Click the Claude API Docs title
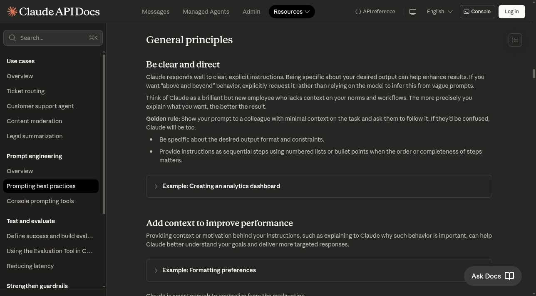Screen dimensions: 536x296 coord(59,12)
